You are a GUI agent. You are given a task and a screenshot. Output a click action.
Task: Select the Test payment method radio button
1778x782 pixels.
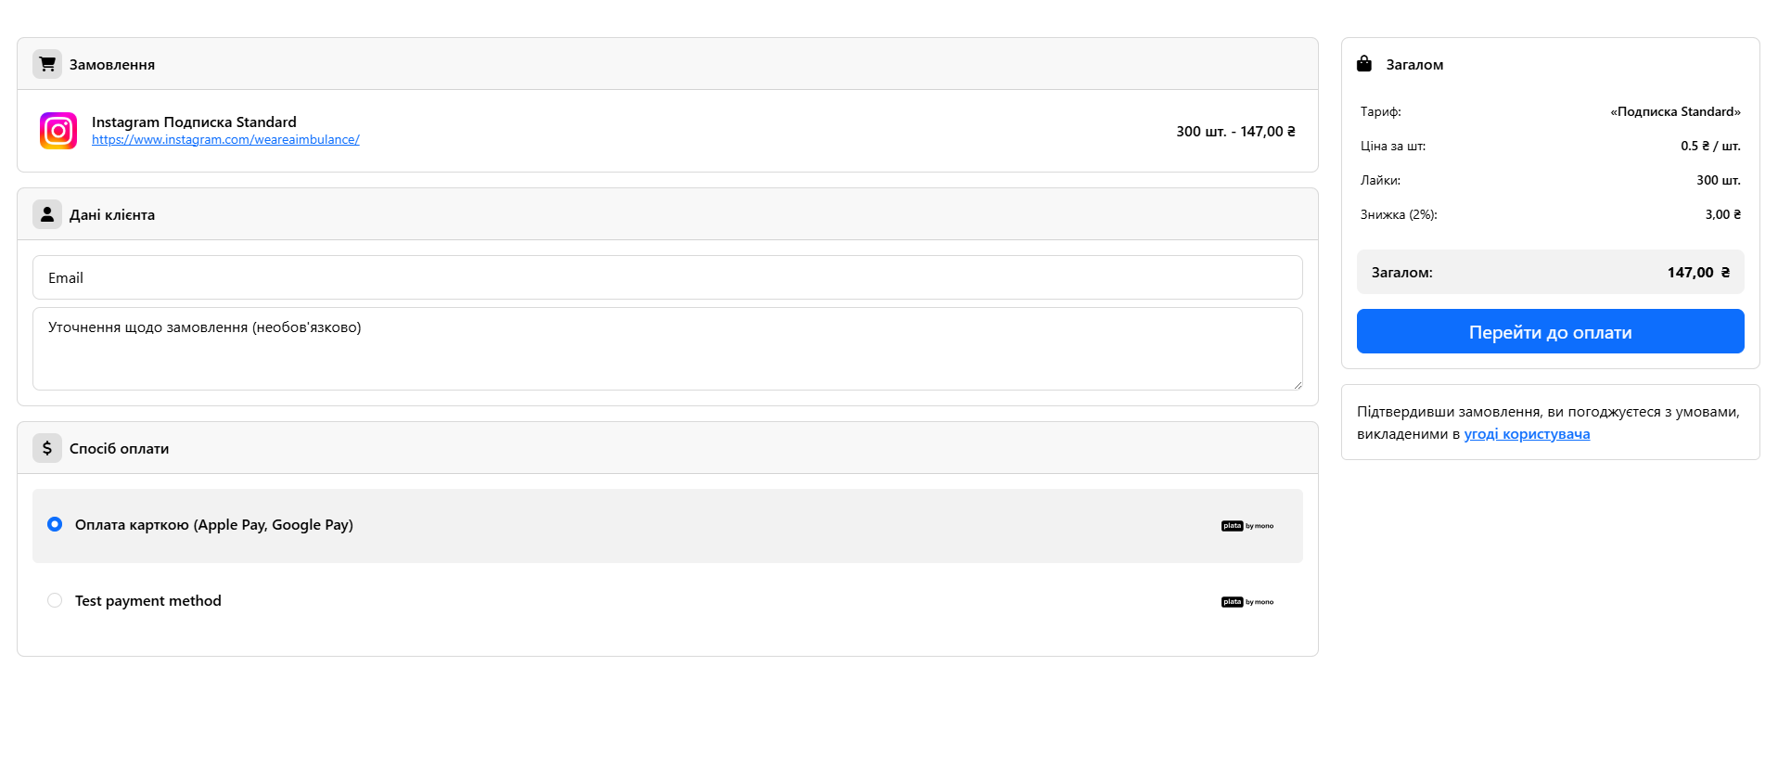[x=55, y=600]
